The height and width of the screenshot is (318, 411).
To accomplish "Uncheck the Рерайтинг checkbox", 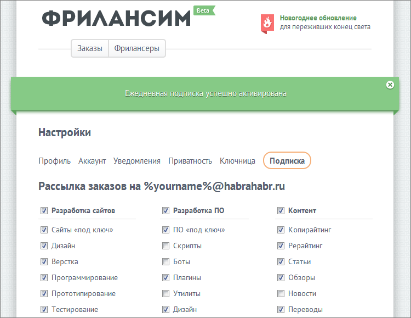I will coord(281,246).
